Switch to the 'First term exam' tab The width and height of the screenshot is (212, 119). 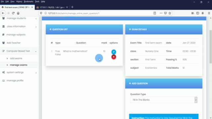[17, 7]
